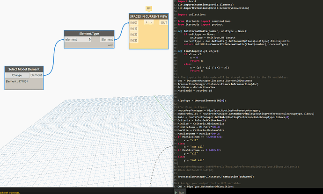Image resolution: width=323 pixels, height=194 pixels.
Task: Click 'clr.ImportExtensions(Revit.GeometryConversion)' line
Action: click(x=213, y=8)
